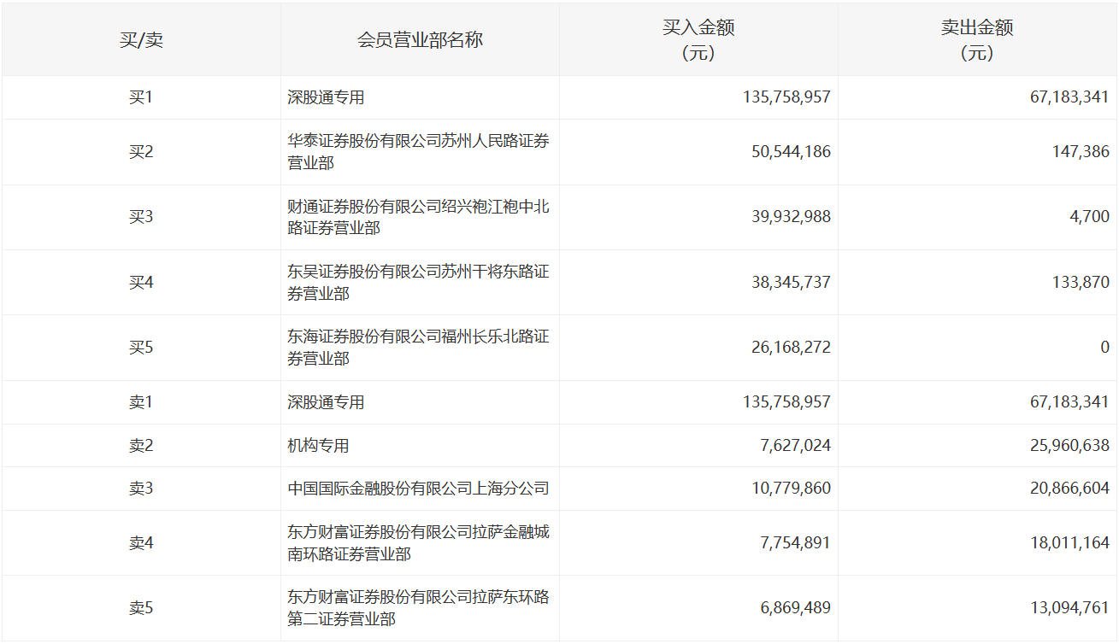Click buy amount 38,345,737

click(x=791, y=282)
